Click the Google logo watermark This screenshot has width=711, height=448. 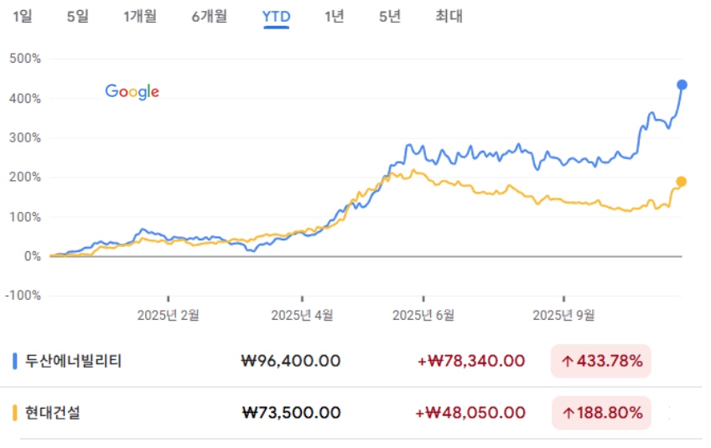[132, 92]
